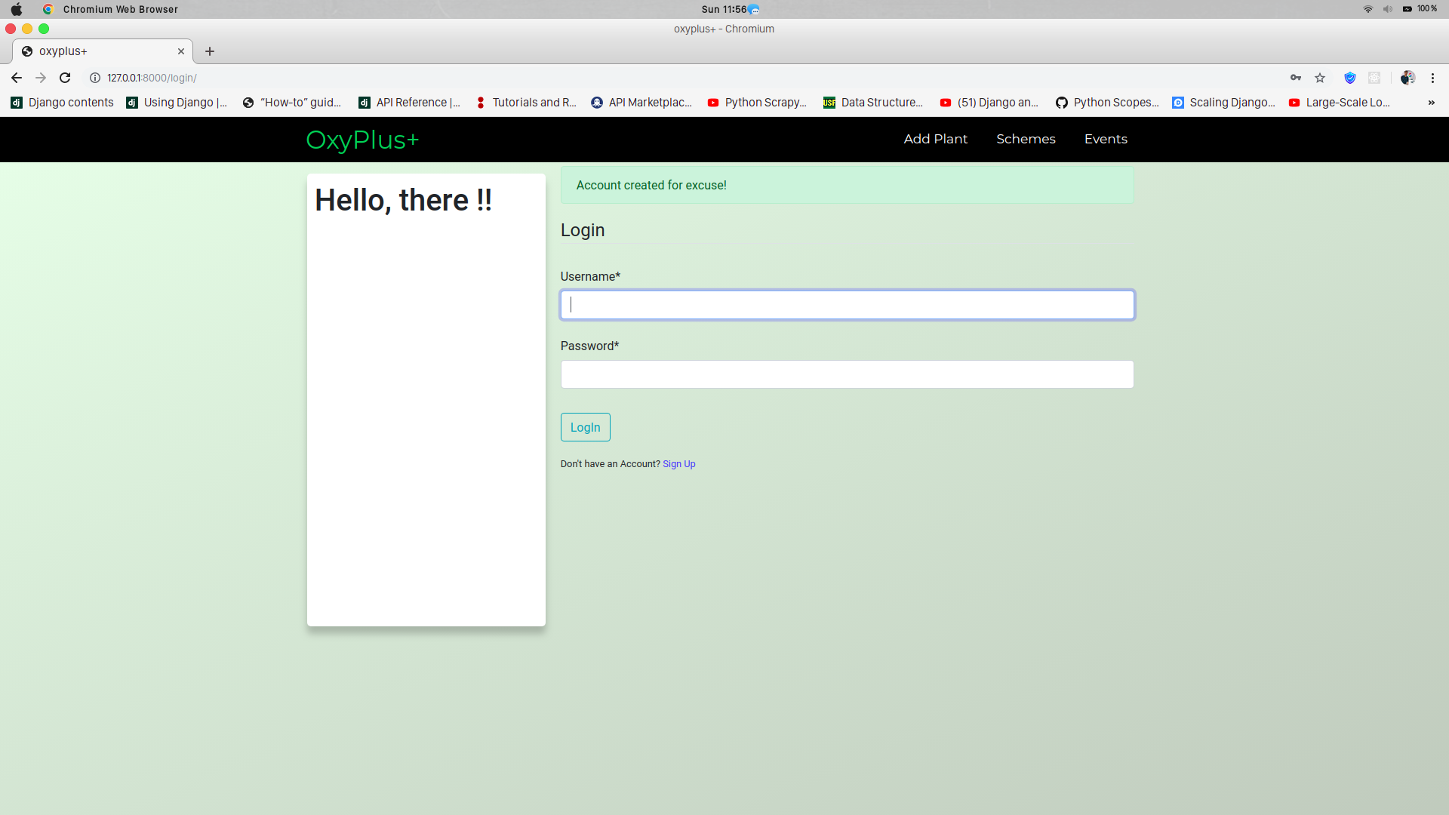
Task: Click the OxyPlus+ logo
Action: [362, 140]
